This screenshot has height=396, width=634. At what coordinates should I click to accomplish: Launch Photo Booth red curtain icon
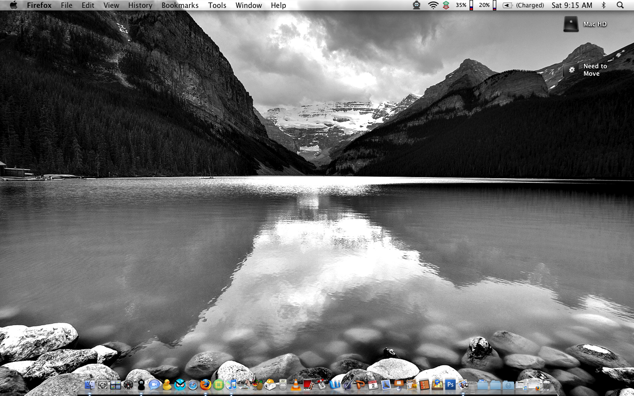coord(309,385)
